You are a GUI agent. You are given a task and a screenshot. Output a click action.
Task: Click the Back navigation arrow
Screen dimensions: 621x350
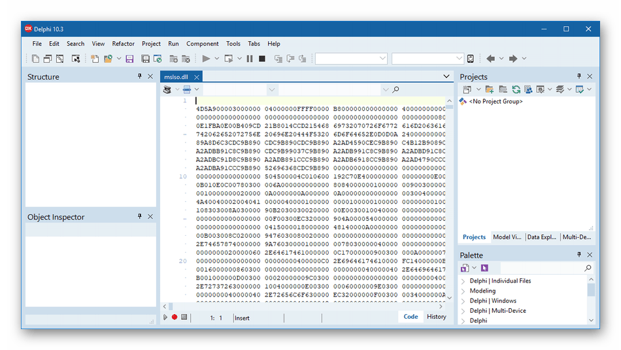point(491,59)
